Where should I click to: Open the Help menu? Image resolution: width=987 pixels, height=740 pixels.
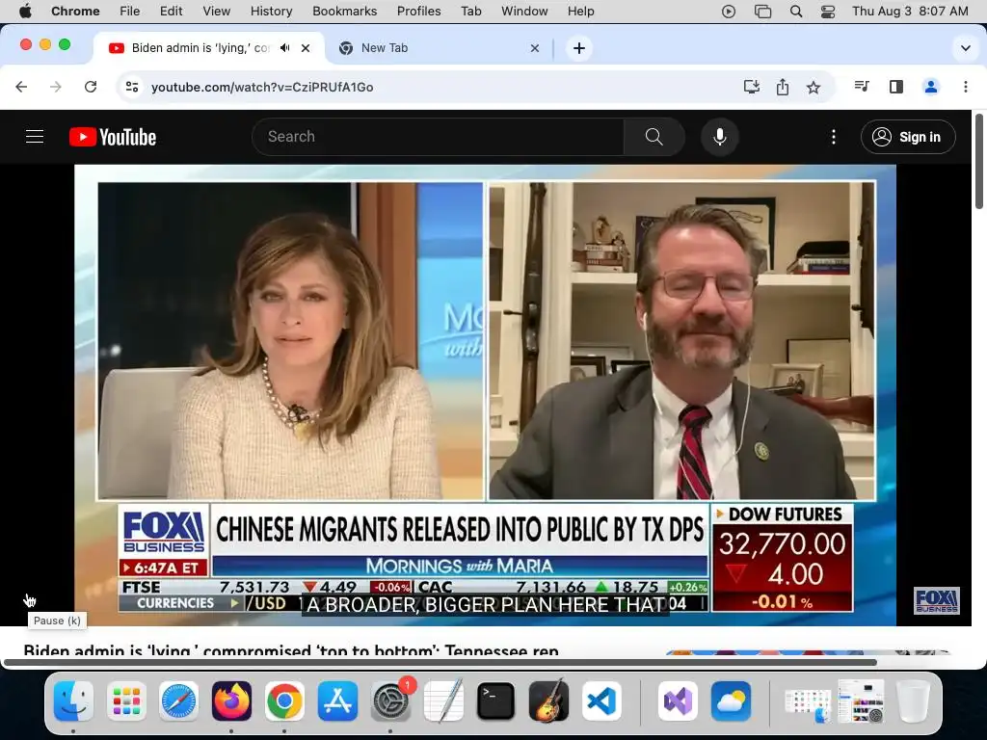(580, 11)
